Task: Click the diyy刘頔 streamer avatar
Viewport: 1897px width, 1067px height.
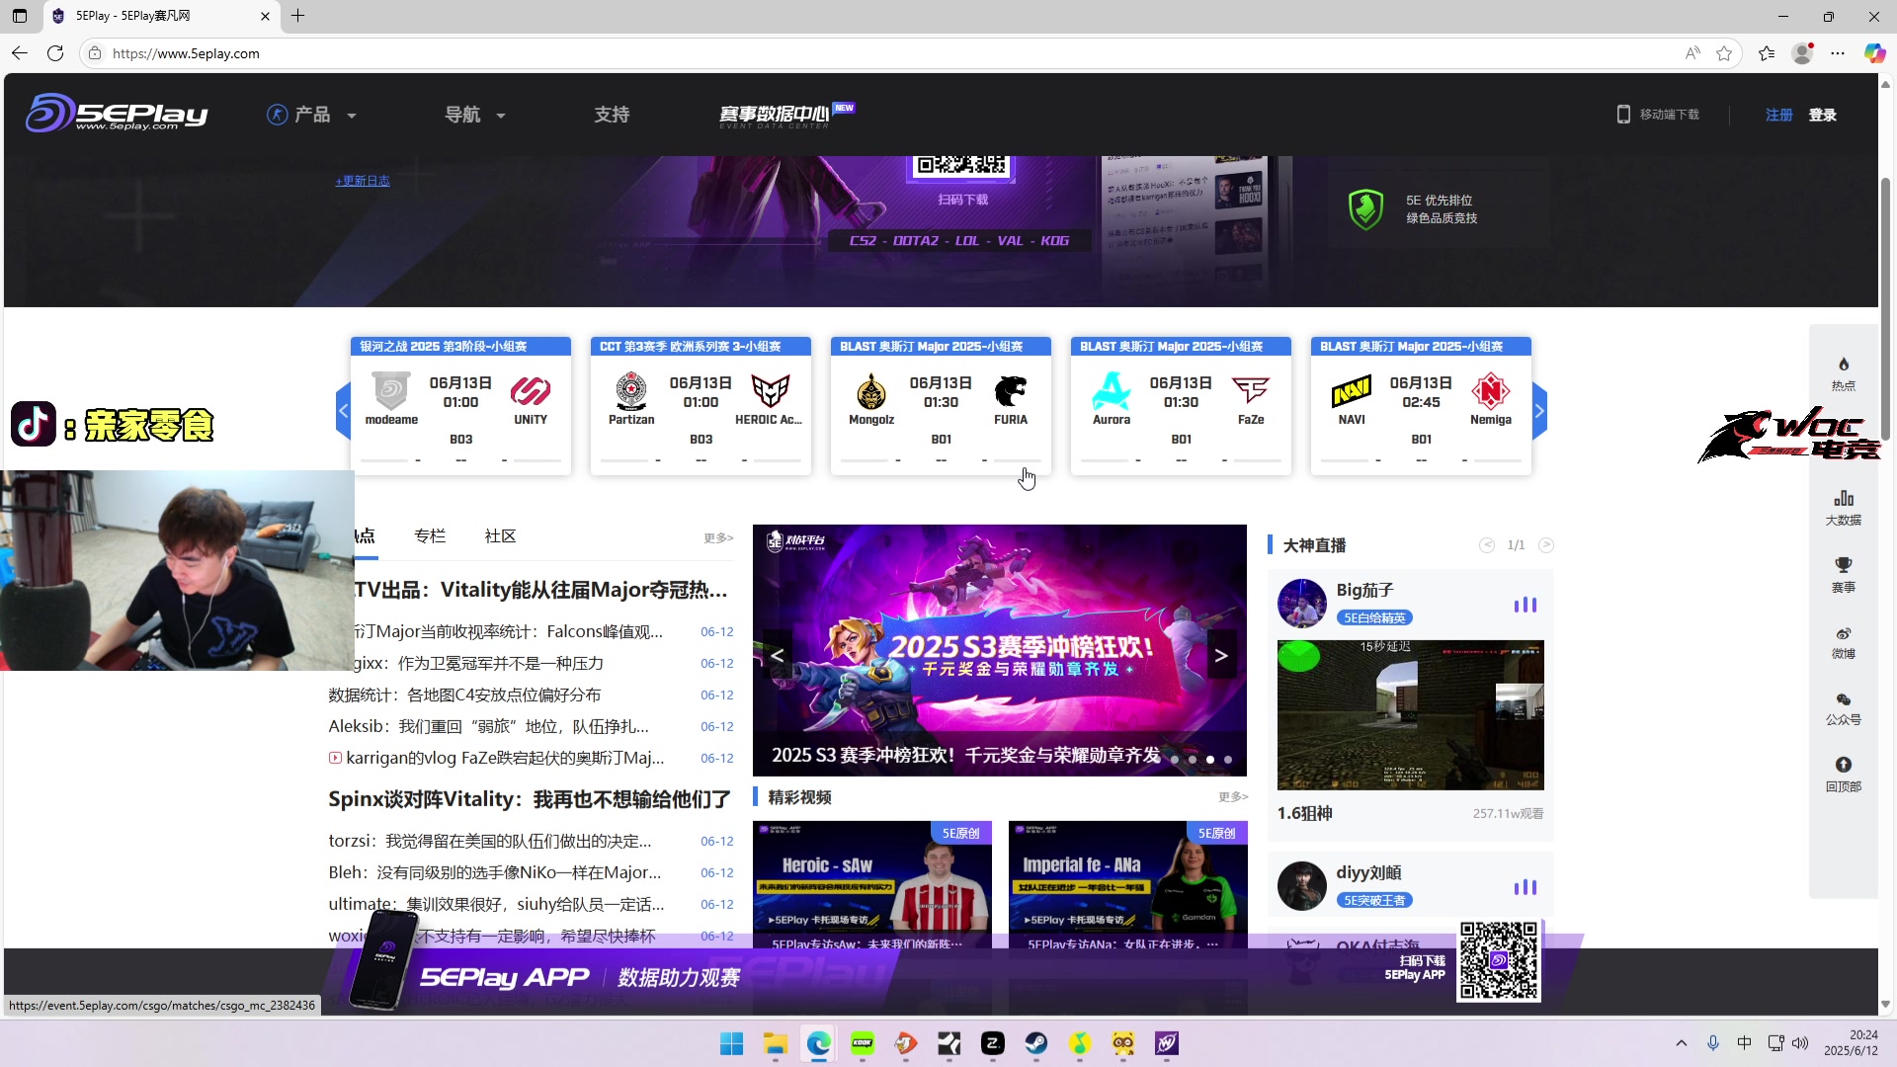Action: (1301, 885)
